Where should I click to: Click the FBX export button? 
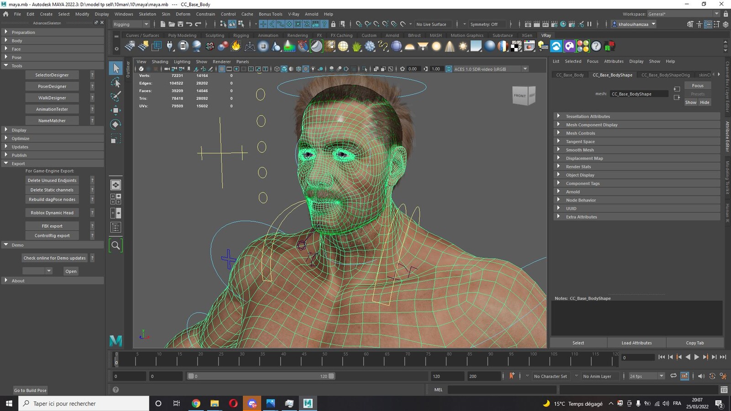pyautogui.click(x=52, y=226)
